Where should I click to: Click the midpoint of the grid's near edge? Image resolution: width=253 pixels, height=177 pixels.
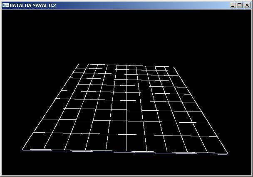pos(125,151)
